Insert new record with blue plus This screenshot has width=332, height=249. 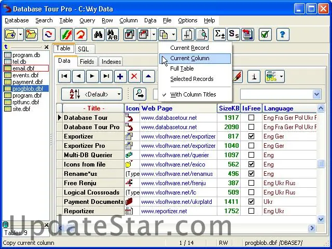click(x=120, y=76)
